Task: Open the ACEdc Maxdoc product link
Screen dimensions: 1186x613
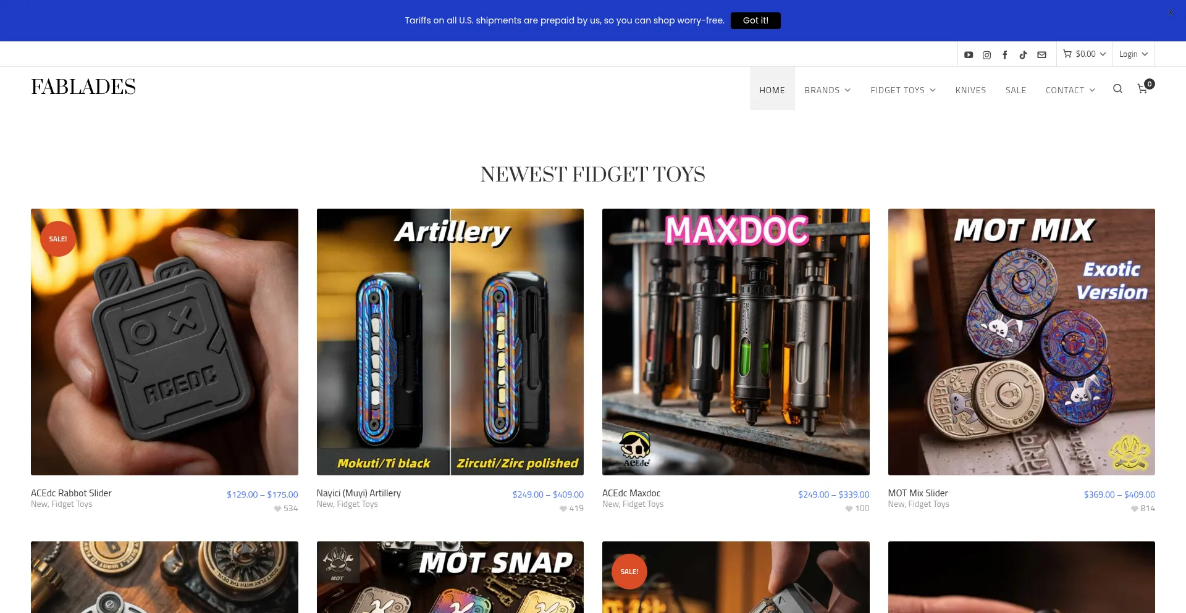Action: pyautogui.click(x=631, y=493)
